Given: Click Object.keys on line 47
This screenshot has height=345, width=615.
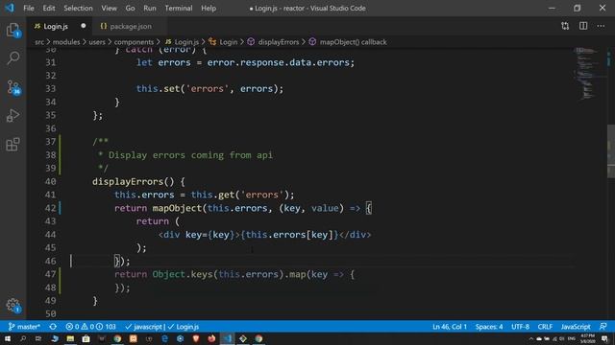Looking at the screenshot, I should click(x=183, y=274).
